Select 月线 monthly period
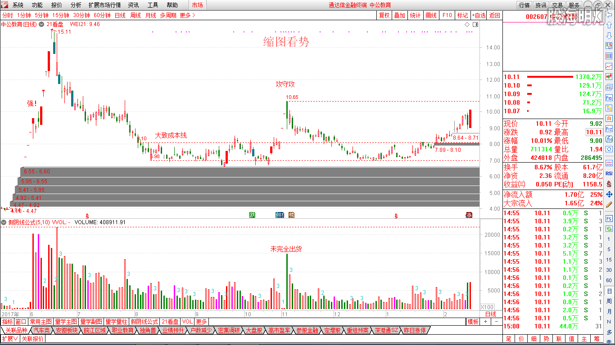Screen dimensions: 615x345 (x=151, y=15)
